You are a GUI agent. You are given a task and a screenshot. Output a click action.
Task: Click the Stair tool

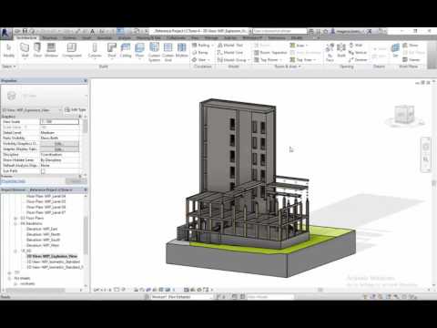[199, 60]
